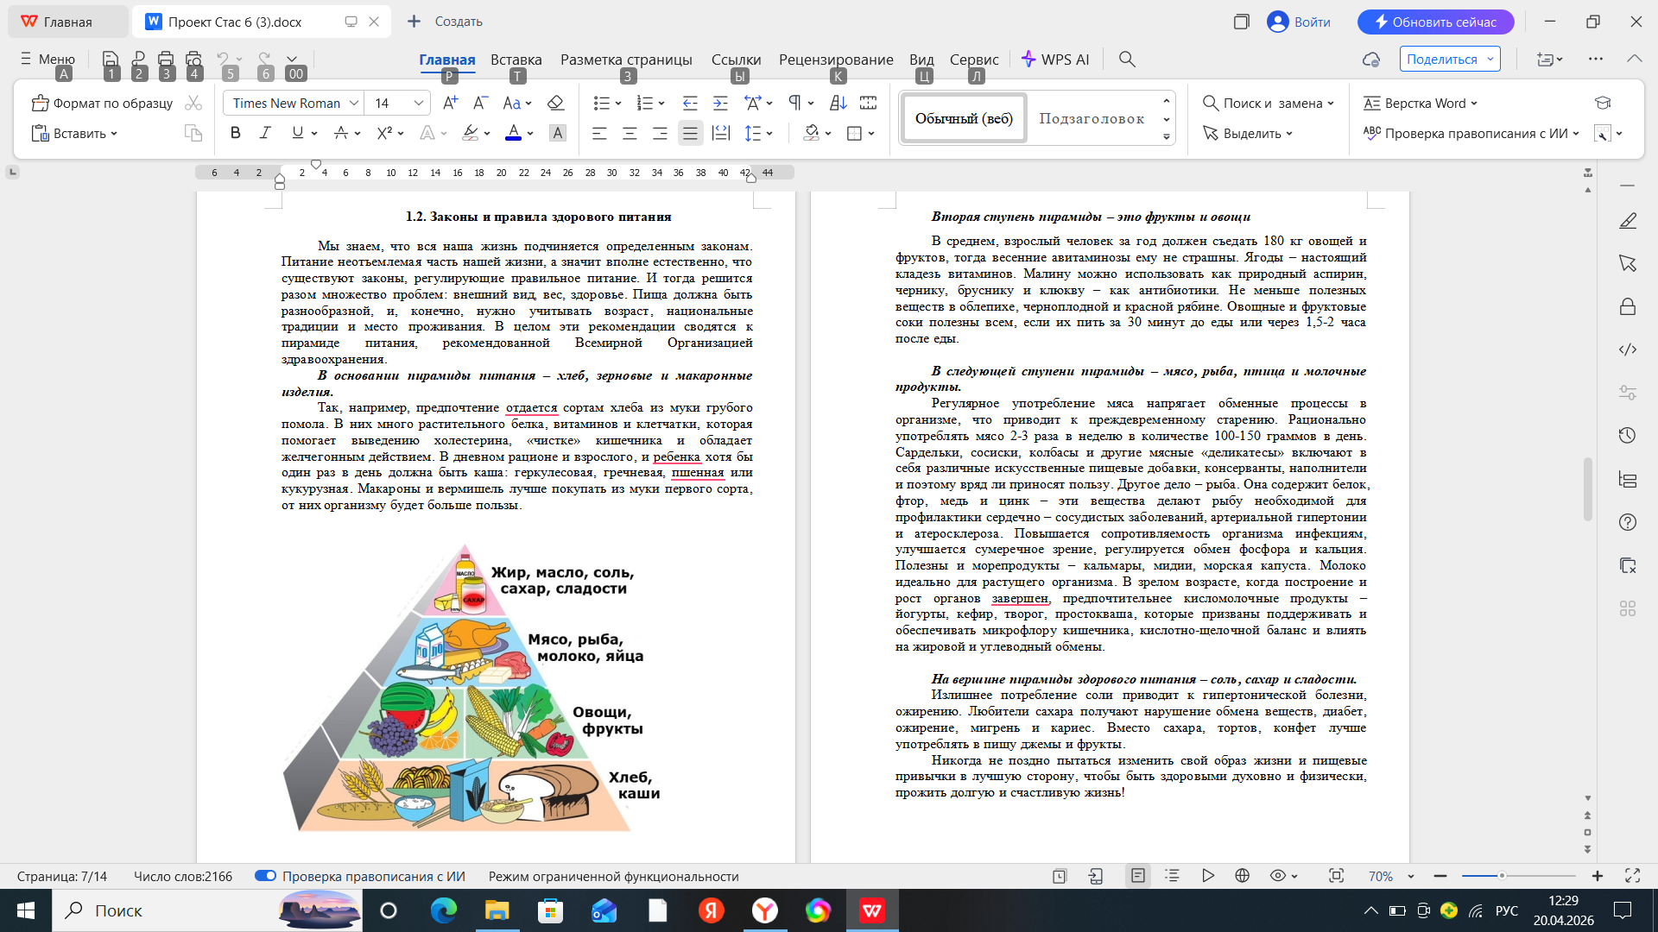Switch to the Рецензирование tab
Screen dimensions: 1658x932
coord(835,60)
